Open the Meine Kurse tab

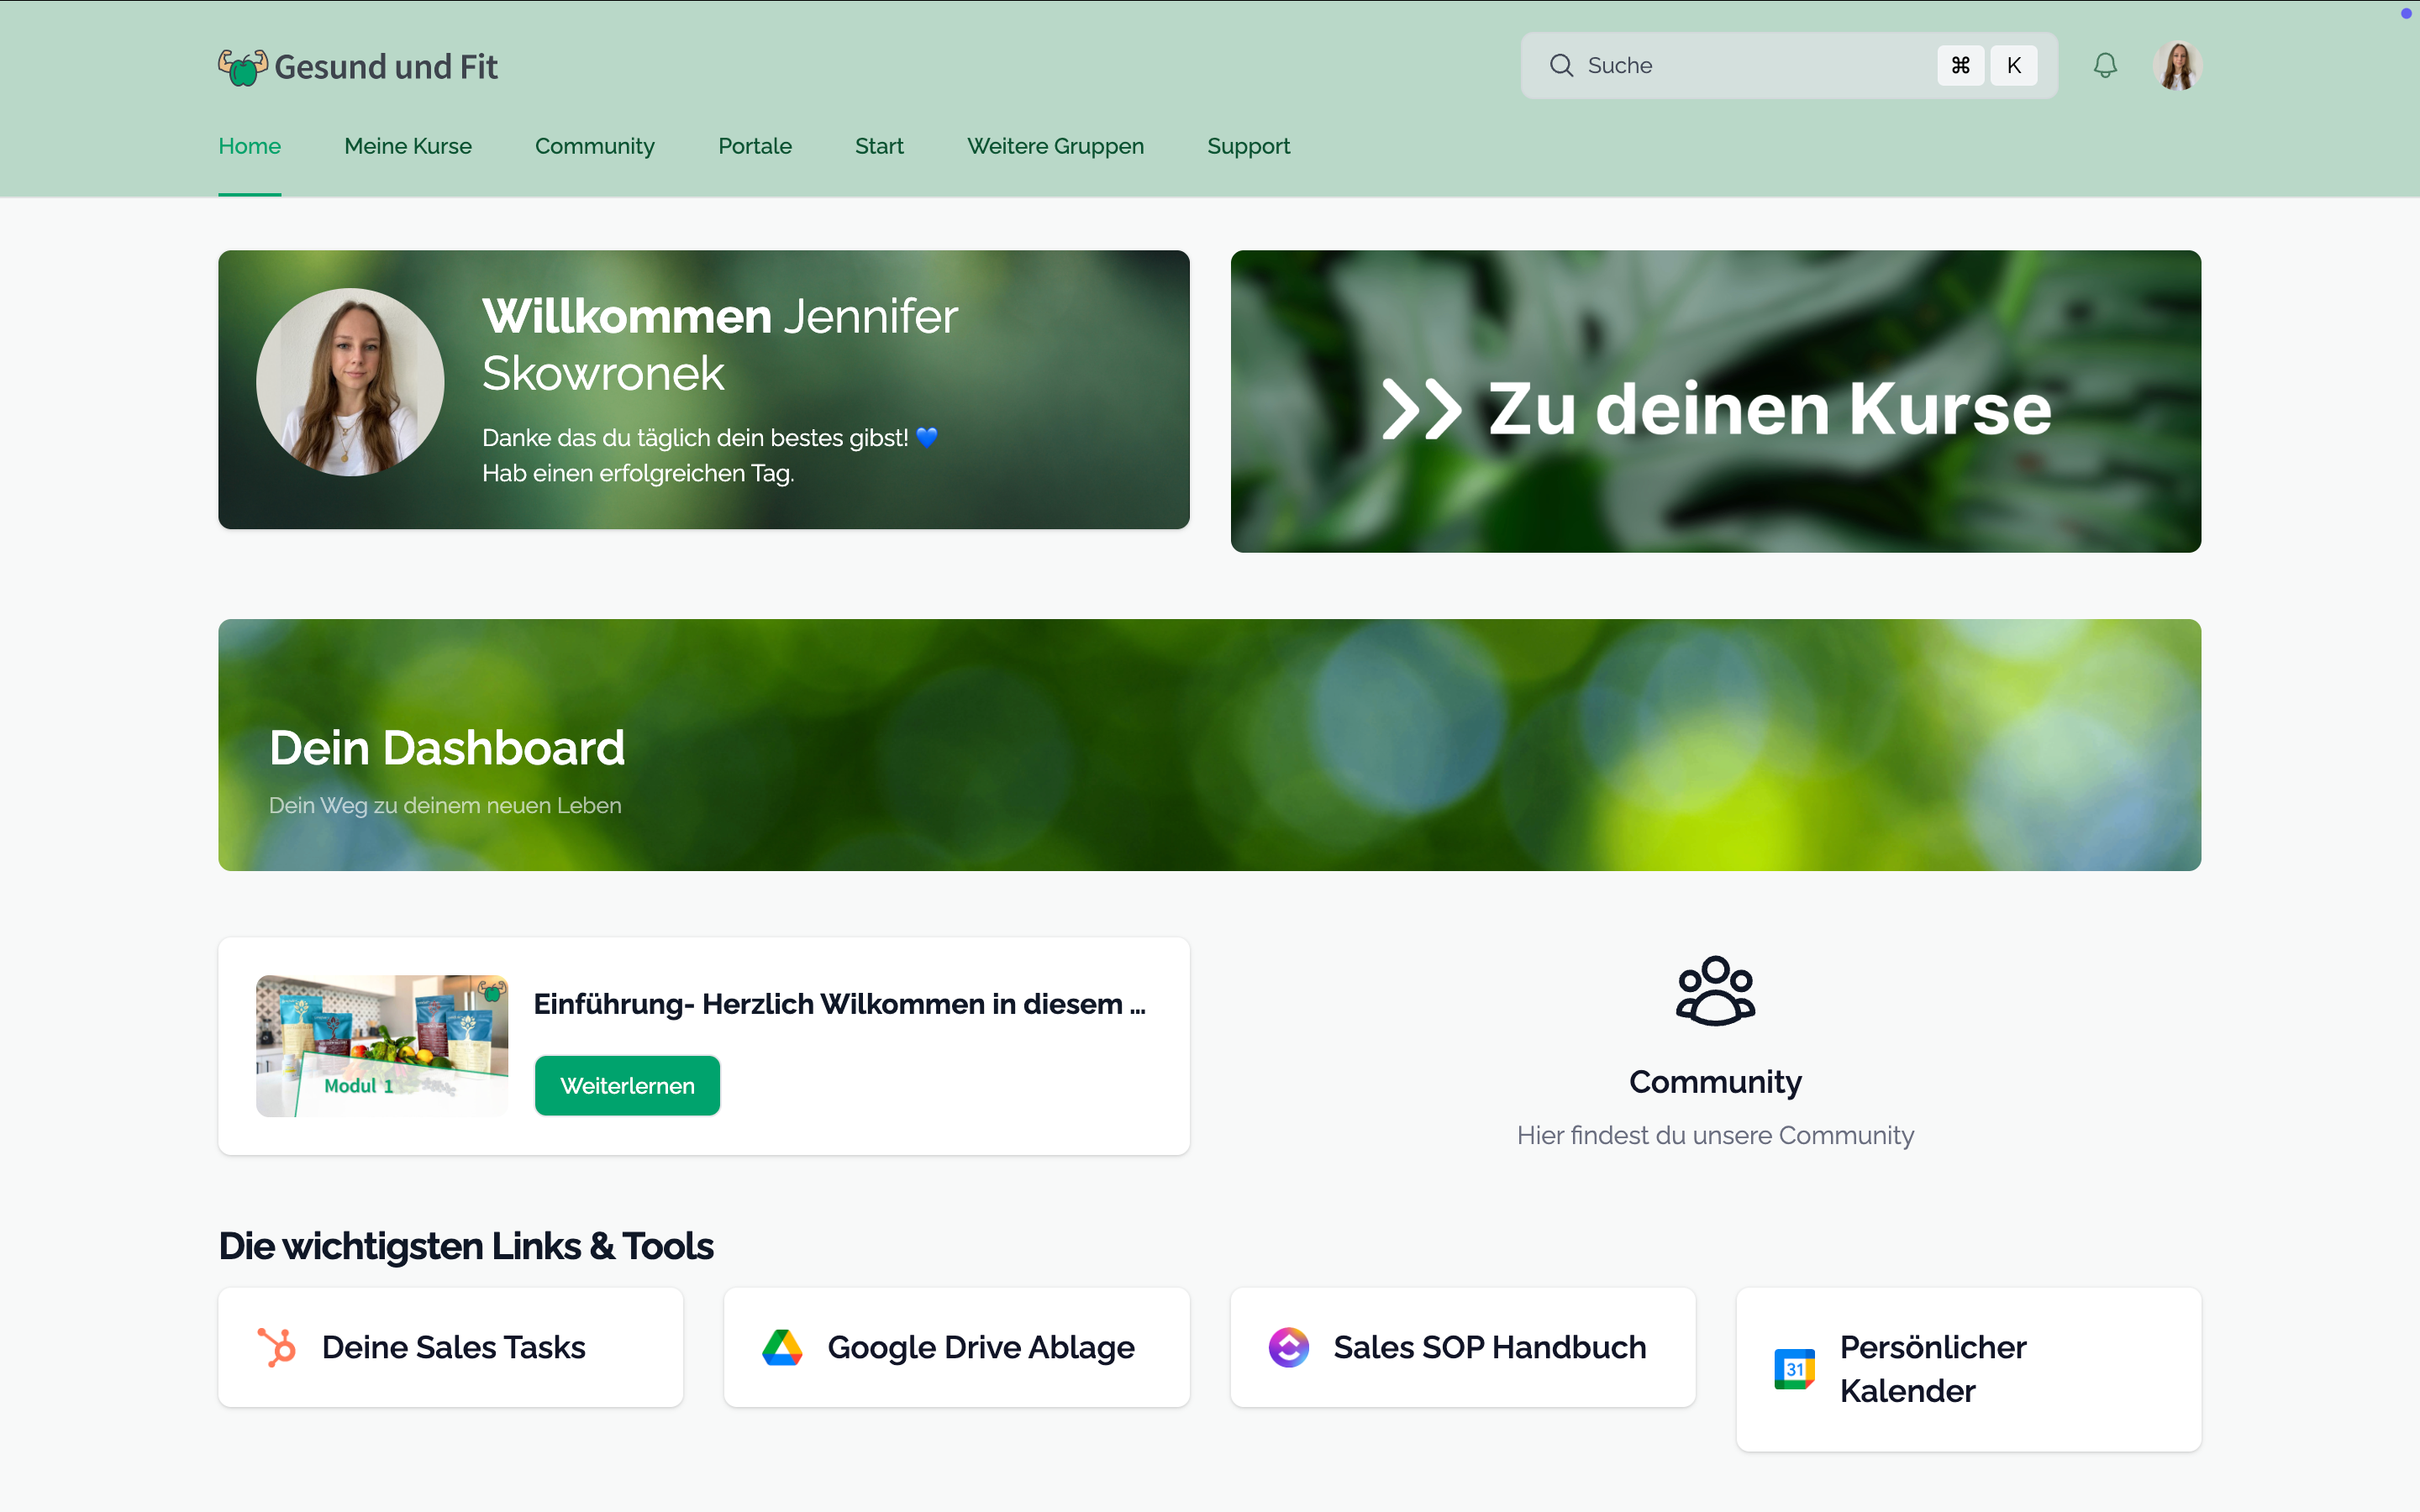408,146
